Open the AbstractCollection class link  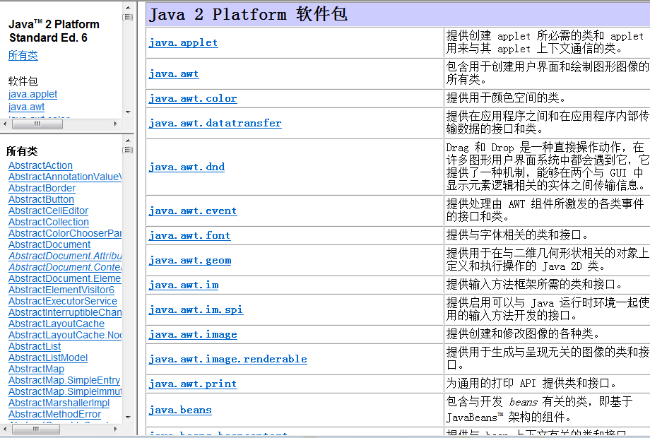(49, 222)
